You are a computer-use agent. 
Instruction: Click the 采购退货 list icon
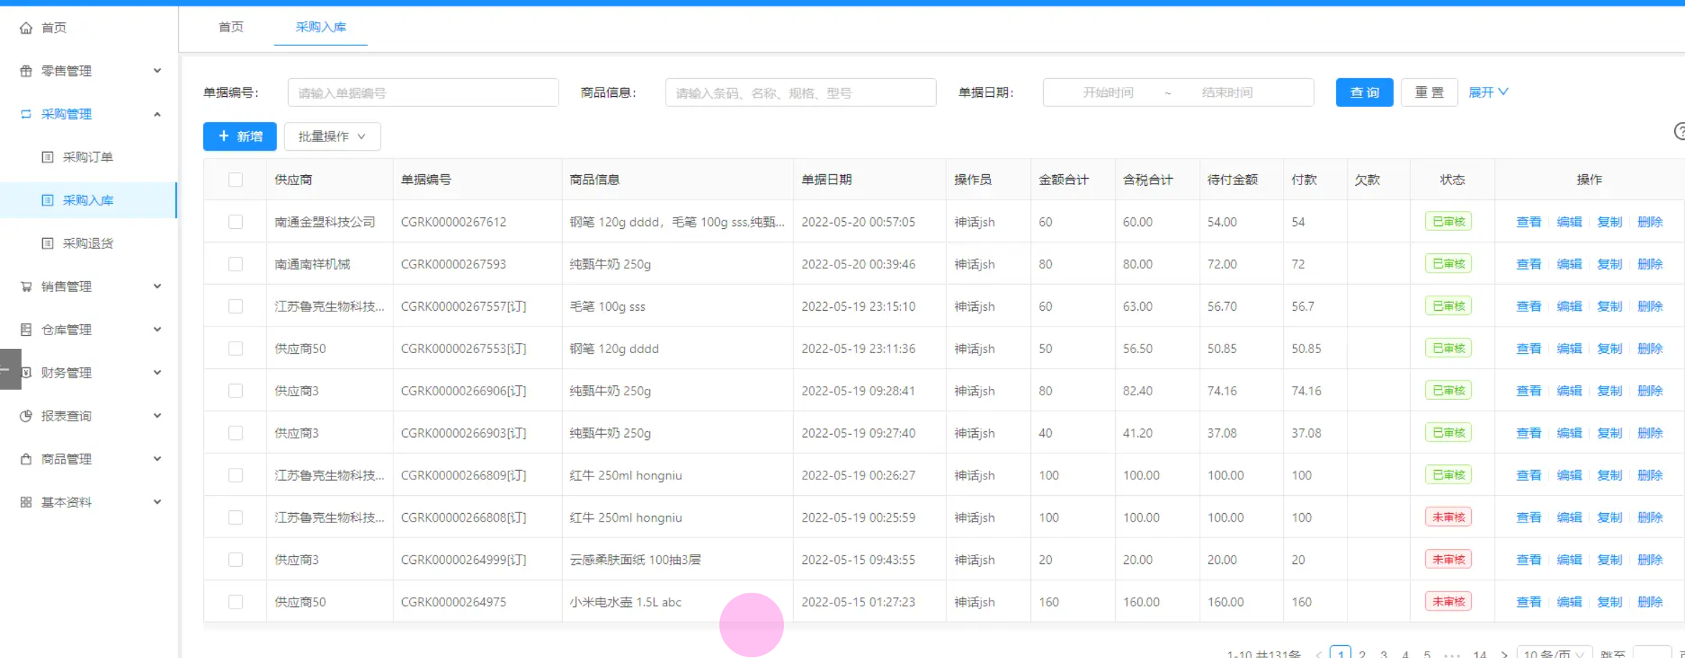[x=47, y=243]
